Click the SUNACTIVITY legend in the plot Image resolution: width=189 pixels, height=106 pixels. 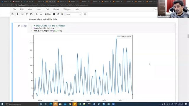click(x=124, y=37)
